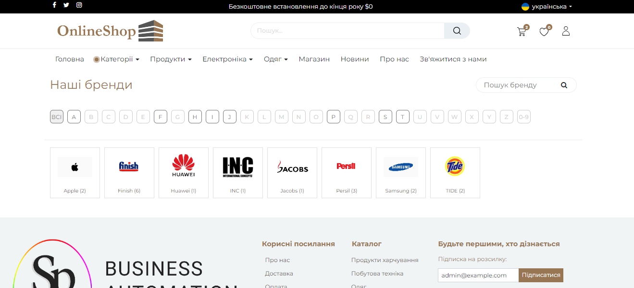
Task: Click the magnifier button in main search
Action: coord(457,31)
